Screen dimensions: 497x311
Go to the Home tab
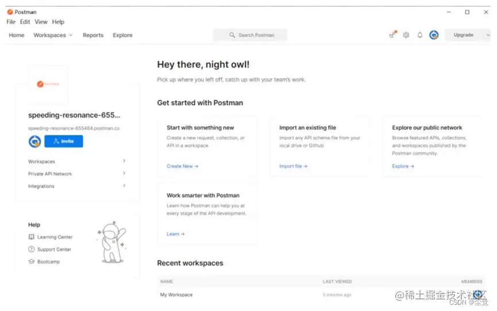[x=17, y=35]
